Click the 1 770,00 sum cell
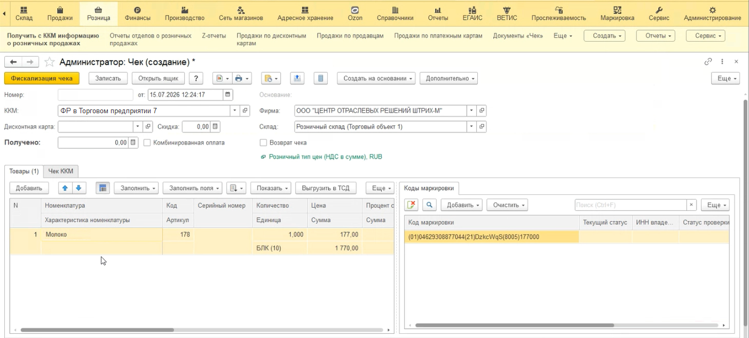 (334, 248)
